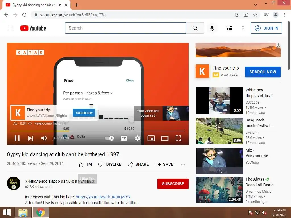
Task: Open a new browser tab
Action: click(77, 5)
